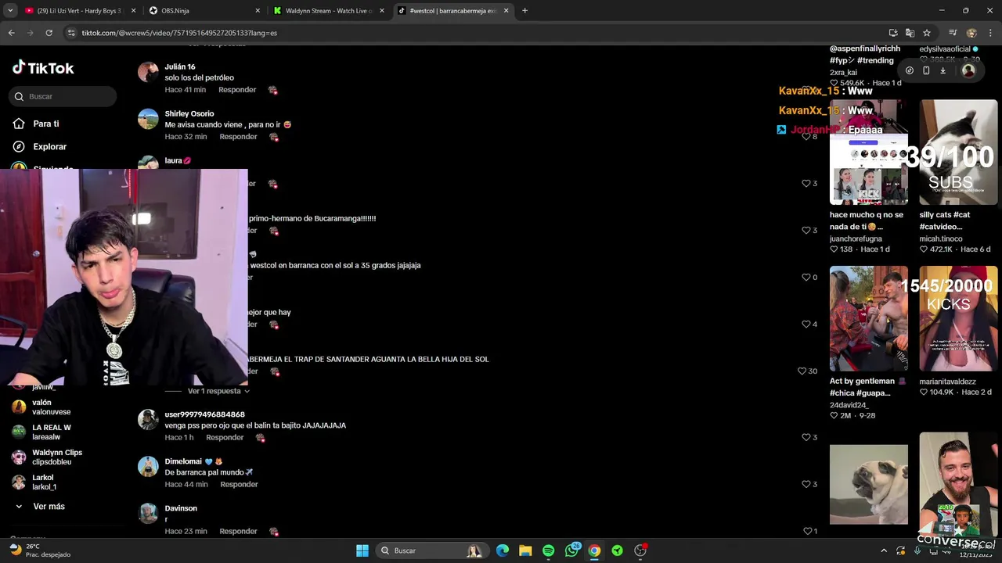The image size is (1002, 563).
Task: Open the TikTok logo home link
Action: [43, 68]
